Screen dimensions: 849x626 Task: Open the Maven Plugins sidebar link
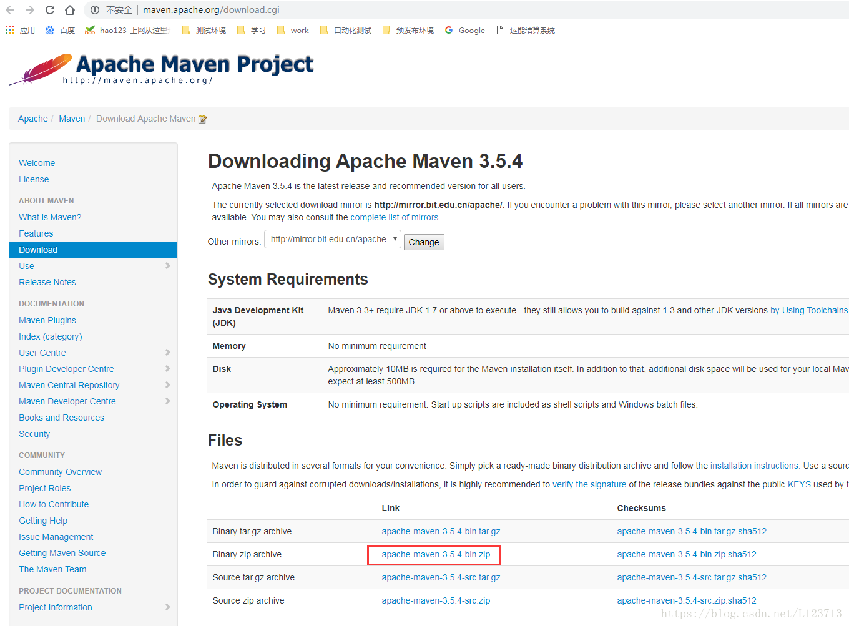47,320
